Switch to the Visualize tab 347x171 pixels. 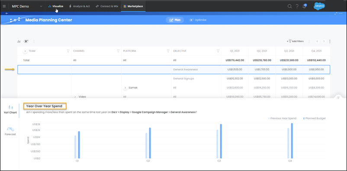(x=56, y=6)
